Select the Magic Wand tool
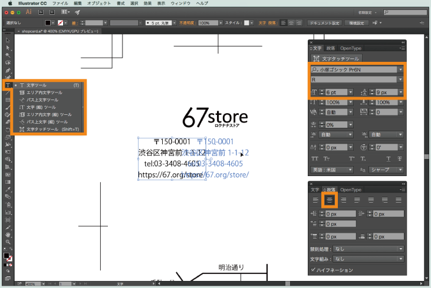431x288 pixels. pos(8,55)
